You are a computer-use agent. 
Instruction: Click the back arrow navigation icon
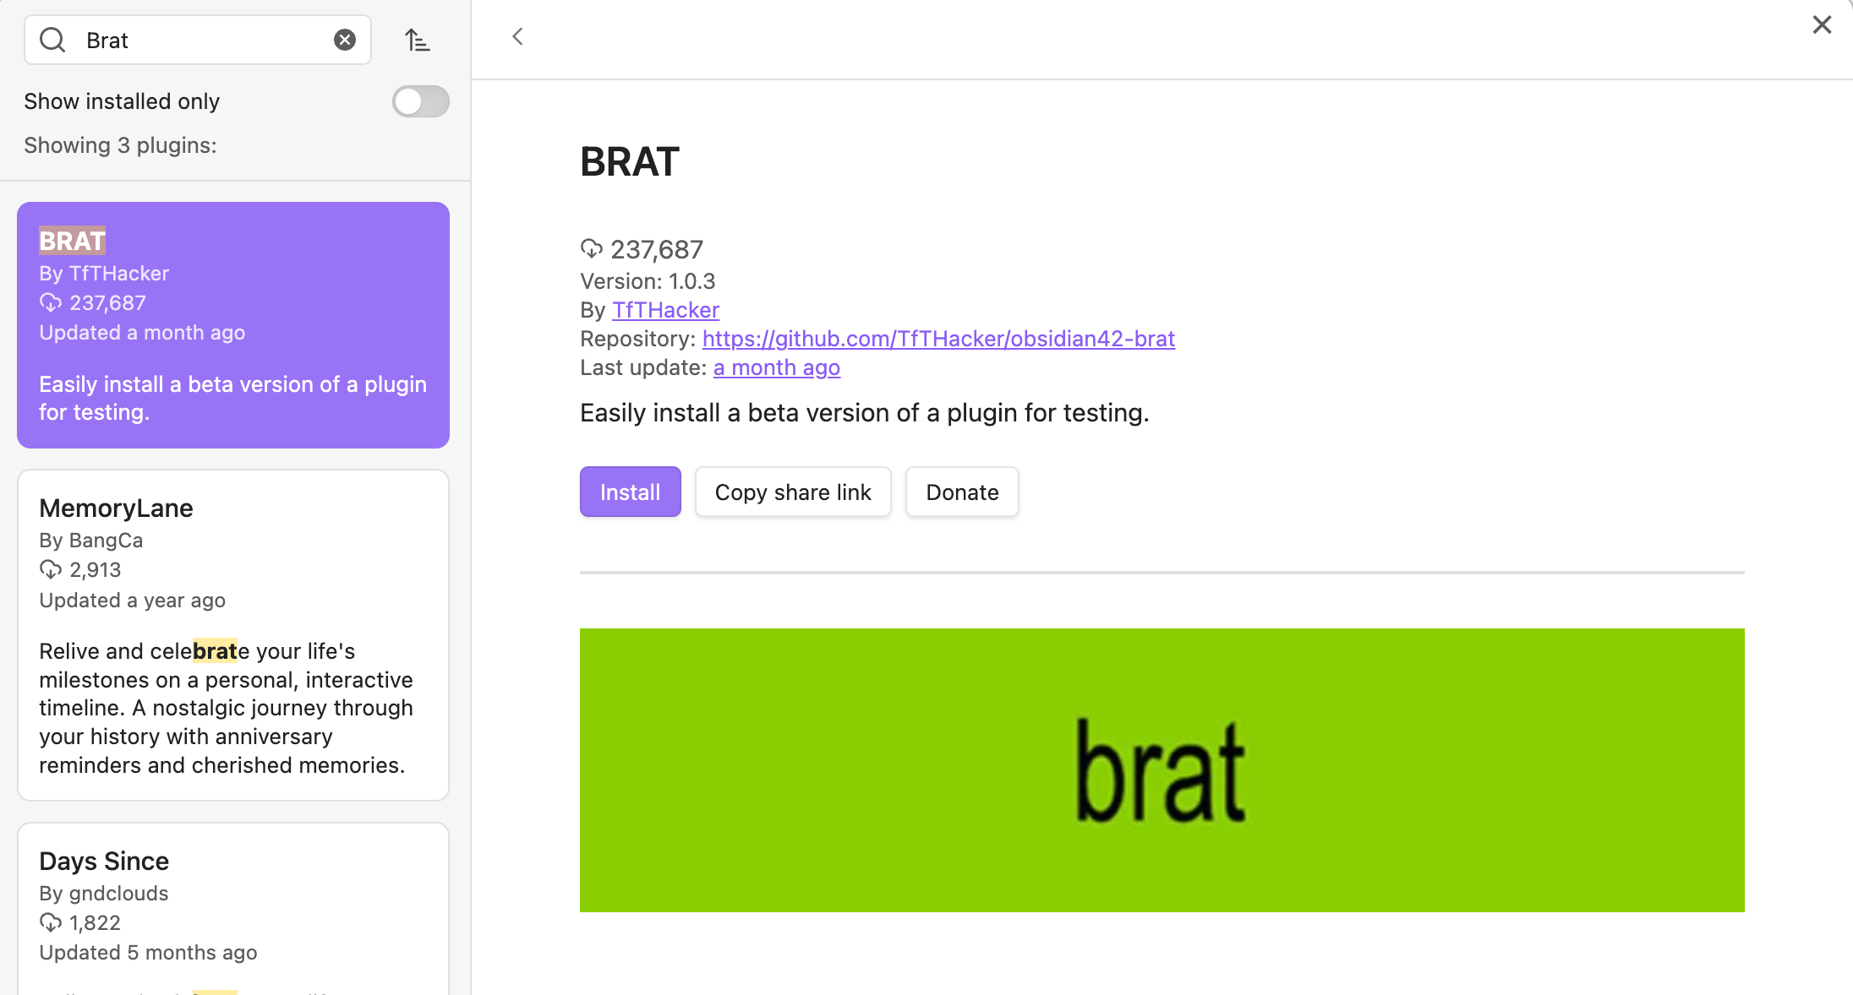pyautogui.click(x=519, y=37)
